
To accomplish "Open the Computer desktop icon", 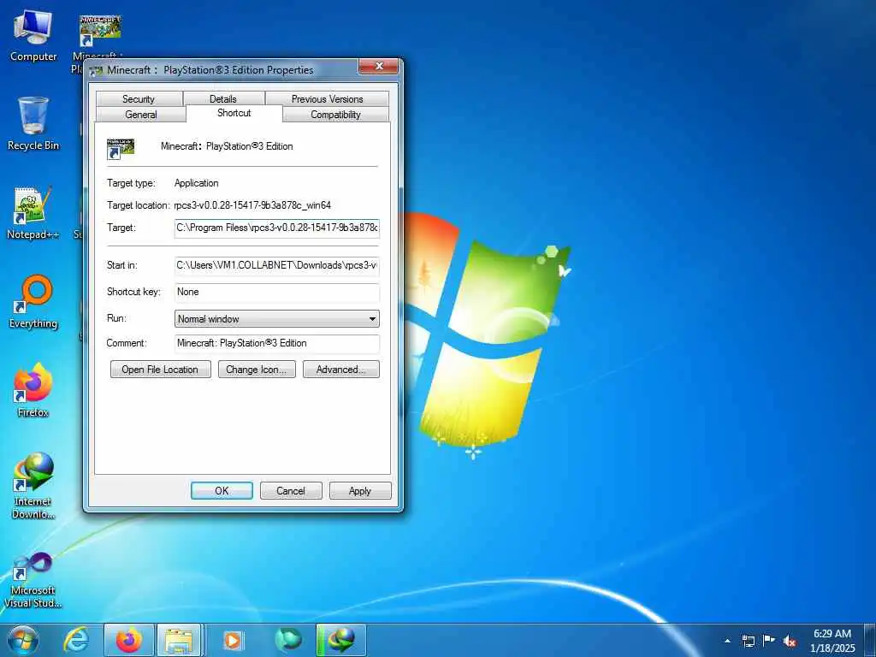I will click(x=33, y=36).
